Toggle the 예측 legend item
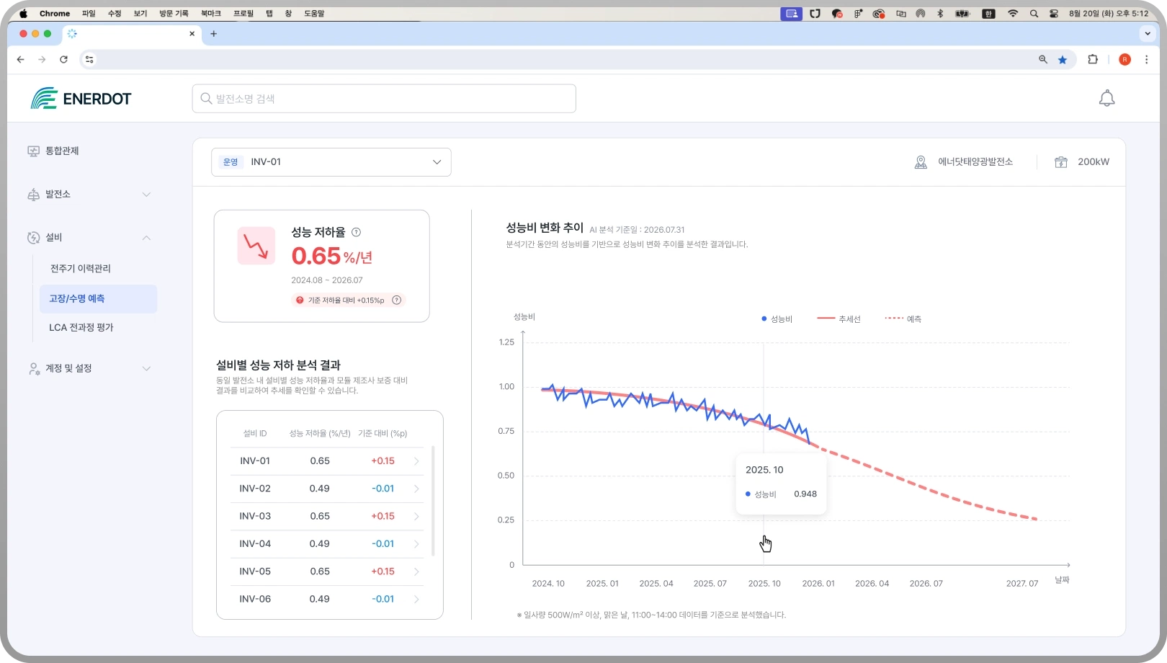1167x663 pixels. (x=903, y=319)
